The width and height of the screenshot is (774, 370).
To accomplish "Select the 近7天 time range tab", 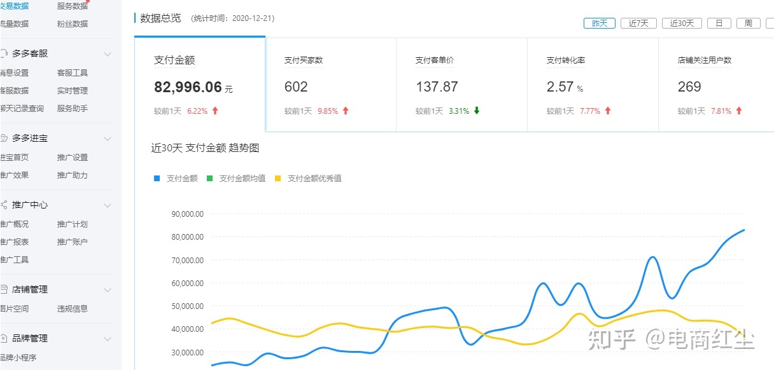I will click(638, 24).
